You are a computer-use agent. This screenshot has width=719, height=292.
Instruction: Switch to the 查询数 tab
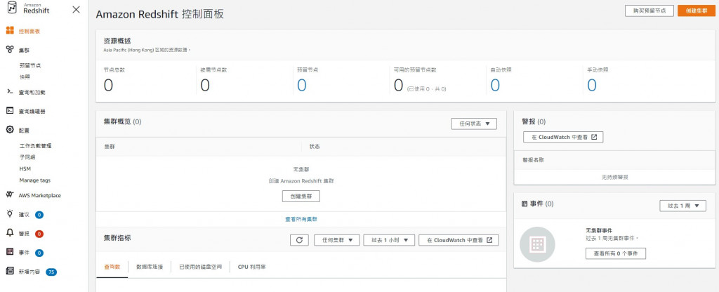click(112, 267)
